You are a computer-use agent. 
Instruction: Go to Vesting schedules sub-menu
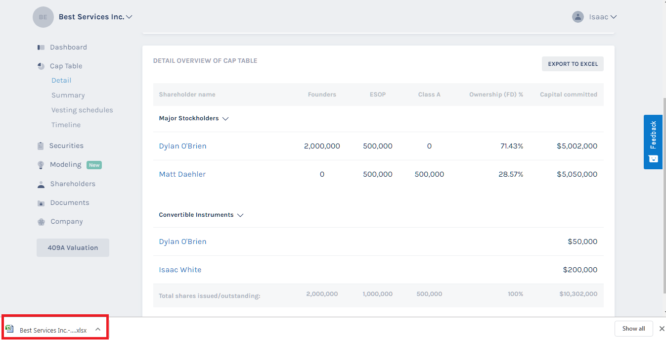tap(82, 110)
